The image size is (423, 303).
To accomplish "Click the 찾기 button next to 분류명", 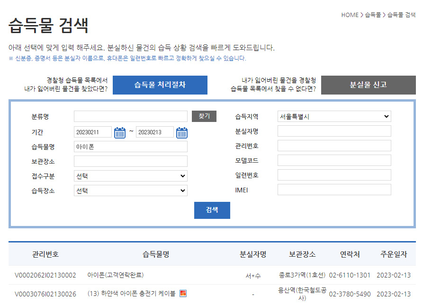I will click(x=204, y=116).
